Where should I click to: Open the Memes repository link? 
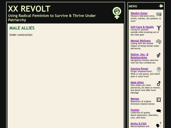135,99
